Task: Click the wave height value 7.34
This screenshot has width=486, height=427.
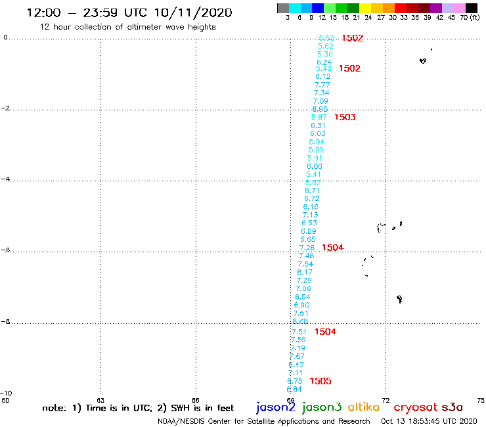Action: (321, 93)
